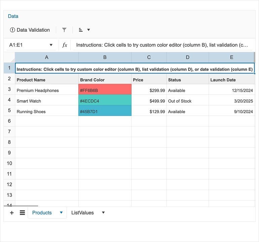This screenshot has width=259, height=242.
Task: Click the fx function icon
Action: [65, 45]
